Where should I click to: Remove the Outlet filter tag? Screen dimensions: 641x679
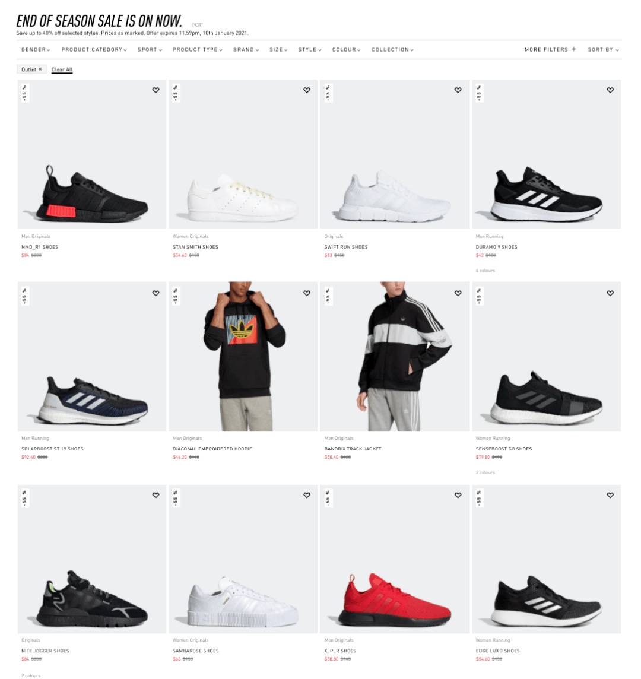40,69
